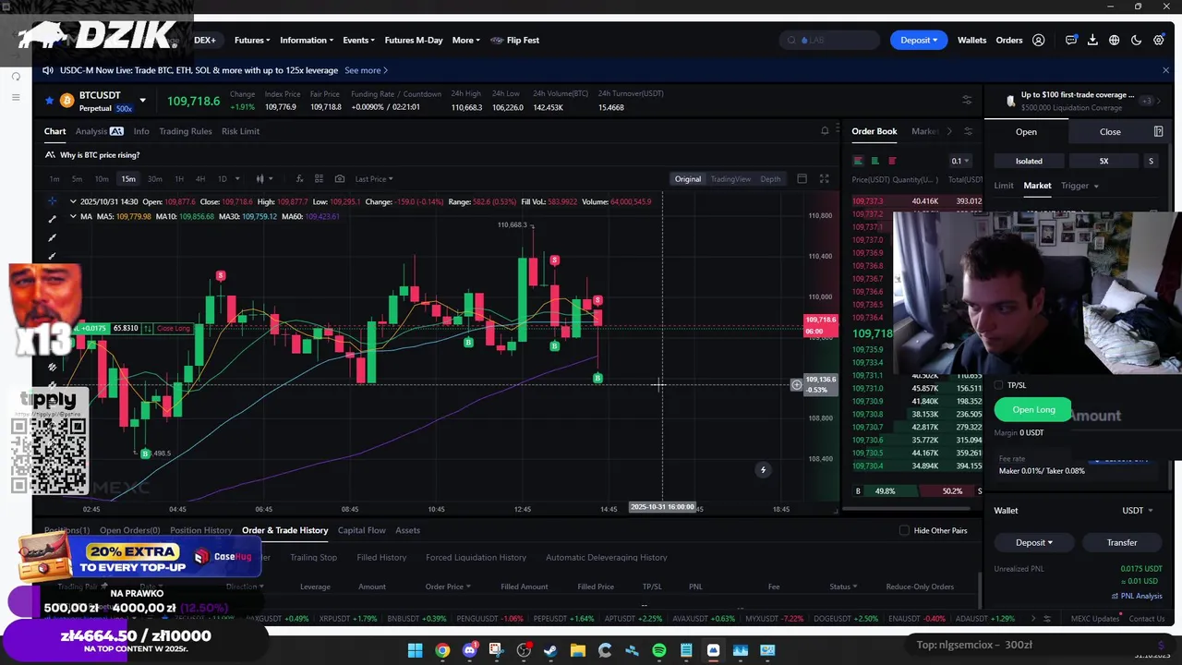Screen dimensions: 1182x665
Task: Select the Limit order type
Action: 1004,187
